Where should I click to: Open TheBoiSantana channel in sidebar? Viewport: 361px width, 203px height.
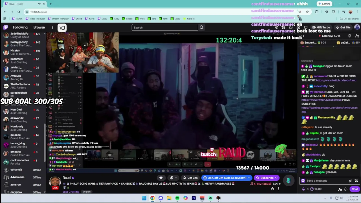[23, 86]
